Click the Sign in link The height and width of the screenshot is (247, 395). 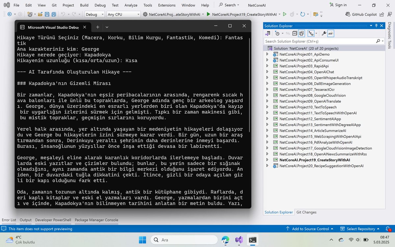338,5
